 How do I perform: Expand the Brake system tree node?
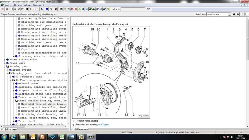(x=7, y=70)
